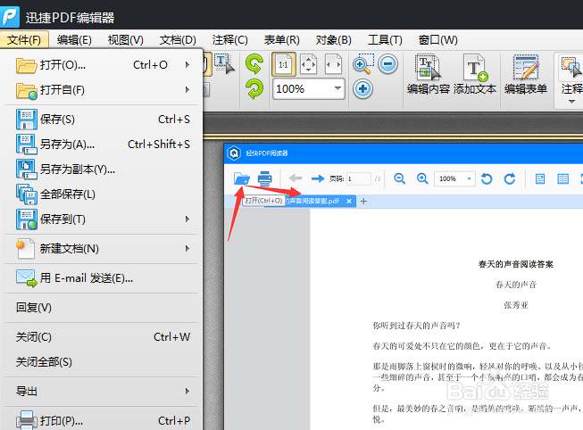Click the E-mail 发送 envelope icon
Viewport: 583px width, 430px height.
27,278
